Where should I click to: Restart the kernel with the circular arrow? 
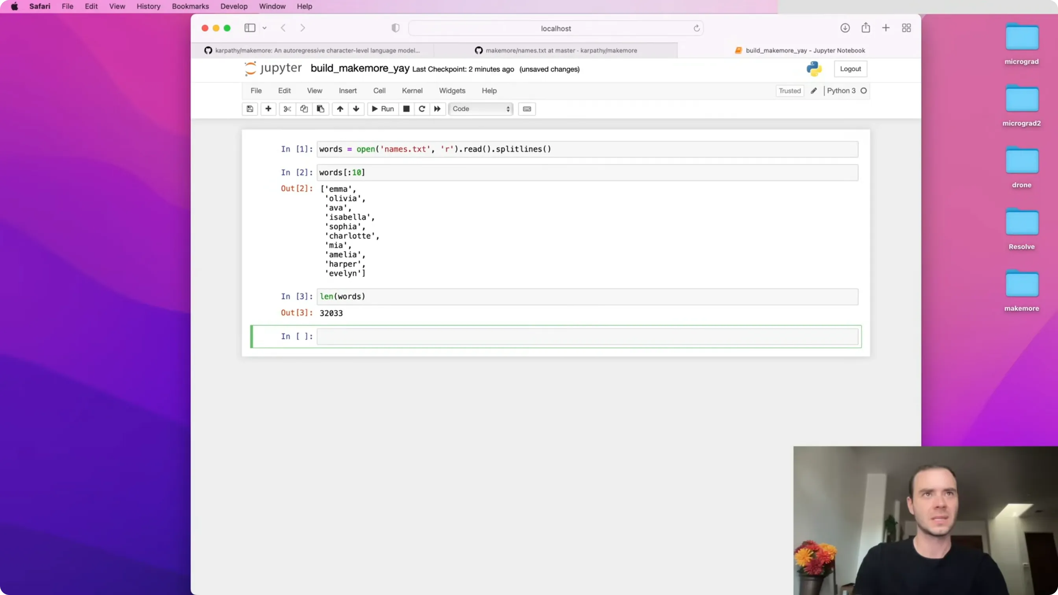click(x=422, y=109)
